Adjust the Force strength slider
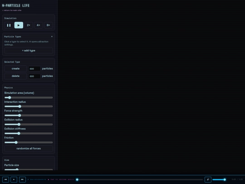 [29, 115]
